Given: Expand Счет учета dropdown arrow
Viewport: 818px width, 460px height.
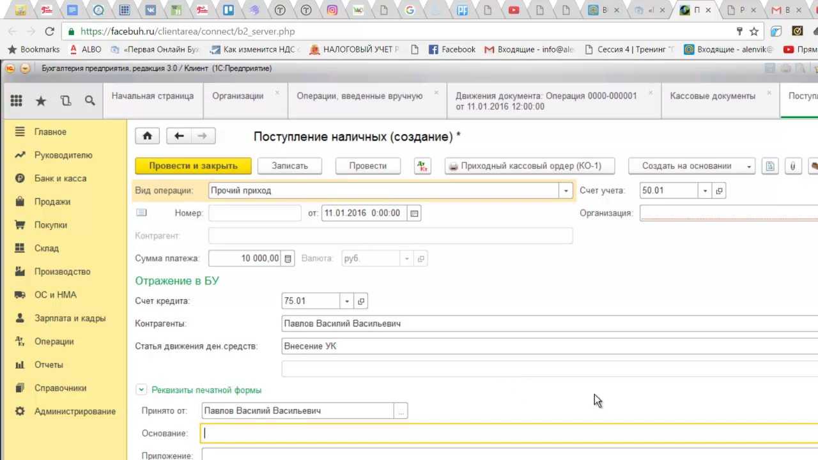Looking at the screenshot, I should point(706,190).
